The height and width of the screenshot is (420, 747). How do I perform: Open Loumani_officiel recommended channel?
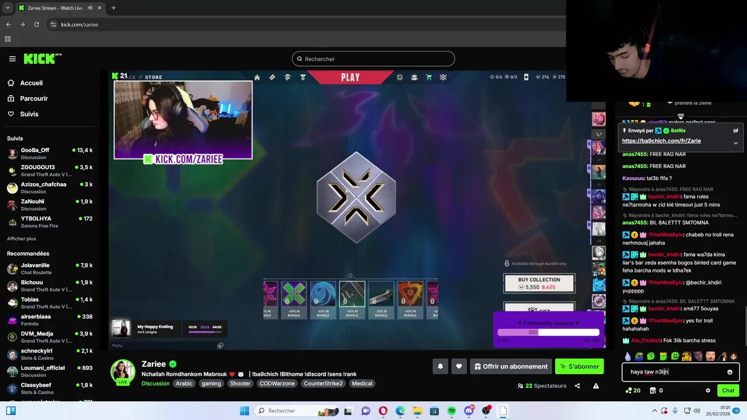(x=50, y=371)
